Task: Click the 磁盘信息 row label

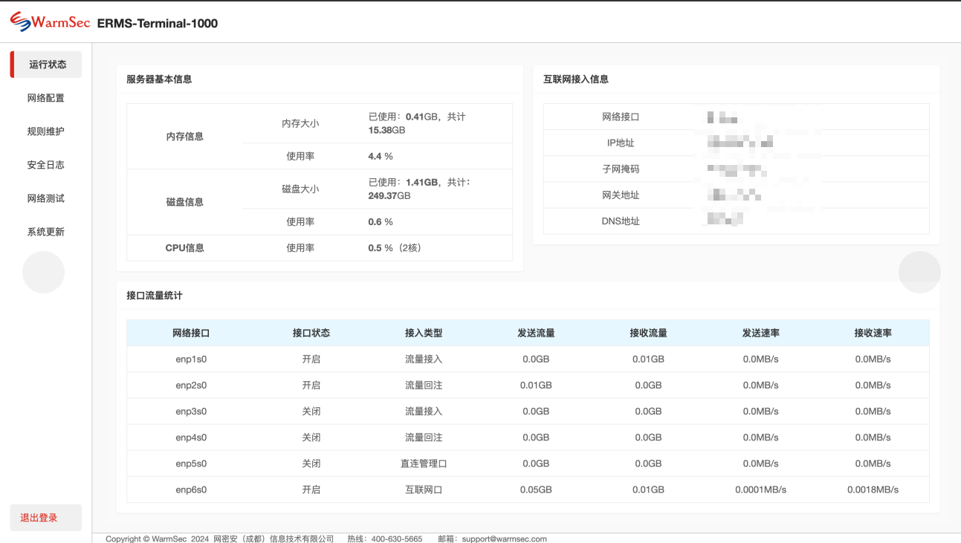Action: (x=185, y=202)
